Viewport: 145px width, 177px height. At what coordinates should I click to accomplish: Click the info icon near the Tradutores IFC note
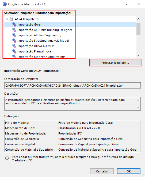click(x=7, y=158)
